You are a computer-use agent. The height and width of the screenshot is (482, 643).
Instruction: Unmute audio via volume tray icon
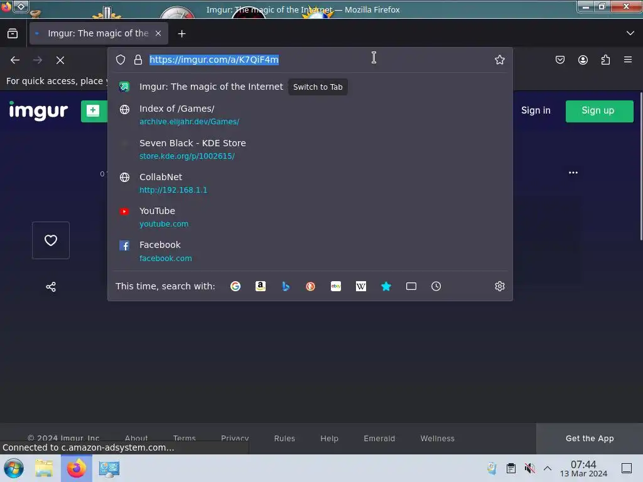click(529, 468)
